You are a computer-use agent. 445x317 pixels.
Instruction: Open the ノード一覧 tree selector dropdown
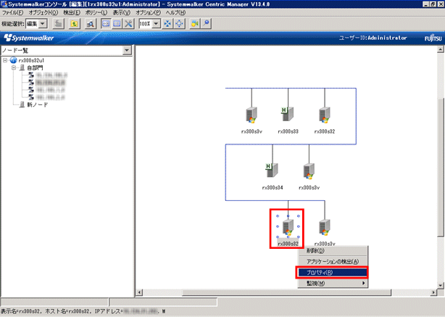coord(127,50)
